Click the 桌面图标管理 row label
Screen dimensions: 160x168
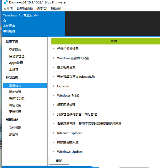(66, 105)
